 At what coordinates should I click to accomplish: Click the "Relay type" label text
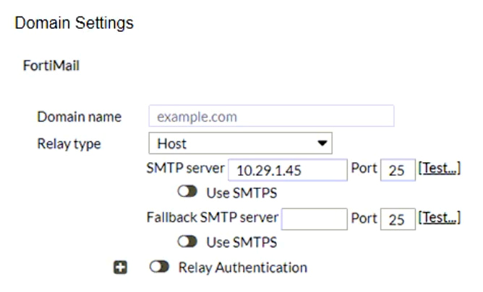[x=69, y=143]
